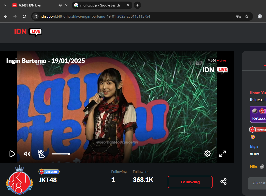Adjust the video volume slider
The width and height of the screenshot is (266, 196).
(x=61, y=154)
